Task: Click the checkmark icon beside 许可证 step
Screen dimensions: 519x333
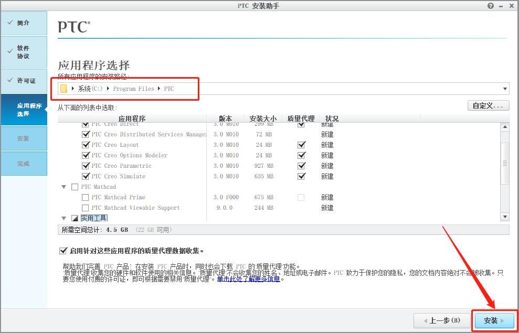Action: [12, 81]
